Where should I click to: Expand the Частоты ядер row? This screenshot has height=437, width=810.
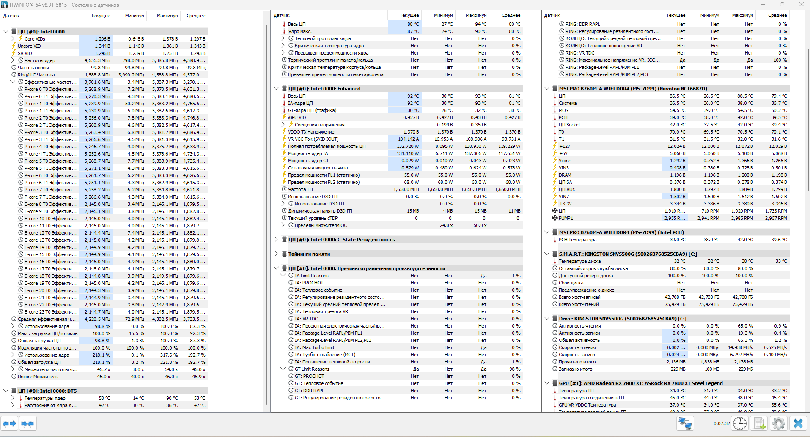click(x=13, y=60)
